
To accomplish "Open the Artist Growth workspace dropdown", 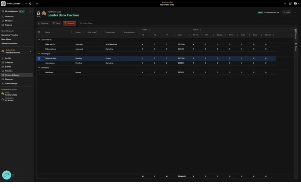I will [26, 4].
